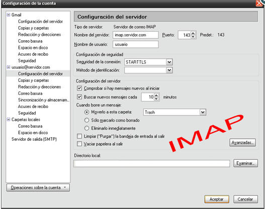The width and height of the screenshot is (265, 209).
Task: Open usuario@servidor.com Acuses de recibo
Action: tap(33, 107)
